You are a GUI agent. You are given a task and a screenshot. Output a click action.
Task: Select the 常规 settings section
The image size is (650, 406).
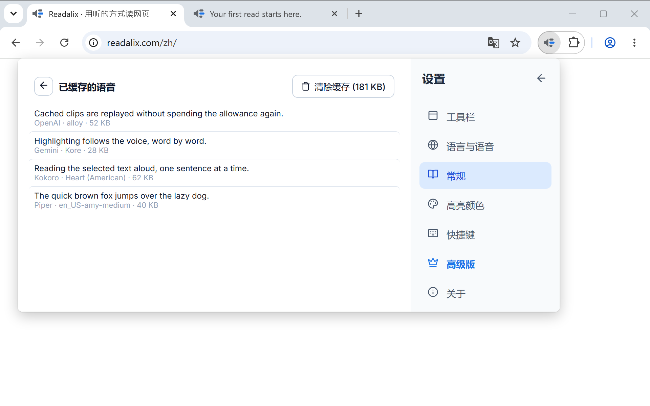485,176
